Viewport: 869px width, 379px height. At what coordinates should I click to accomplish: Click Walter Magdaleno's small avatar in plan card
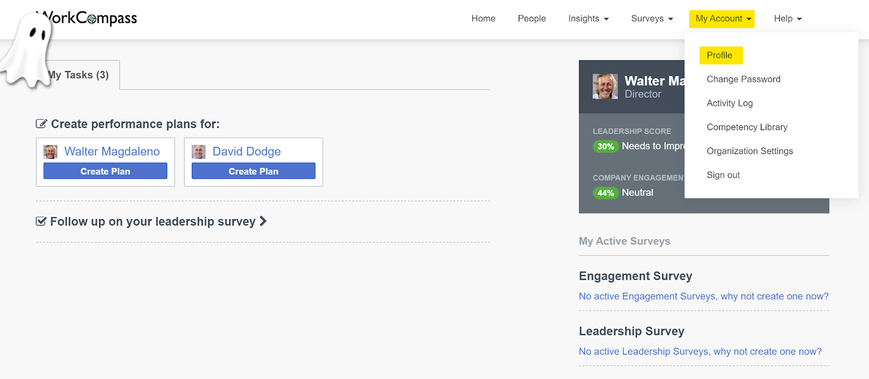coord(51,152)
